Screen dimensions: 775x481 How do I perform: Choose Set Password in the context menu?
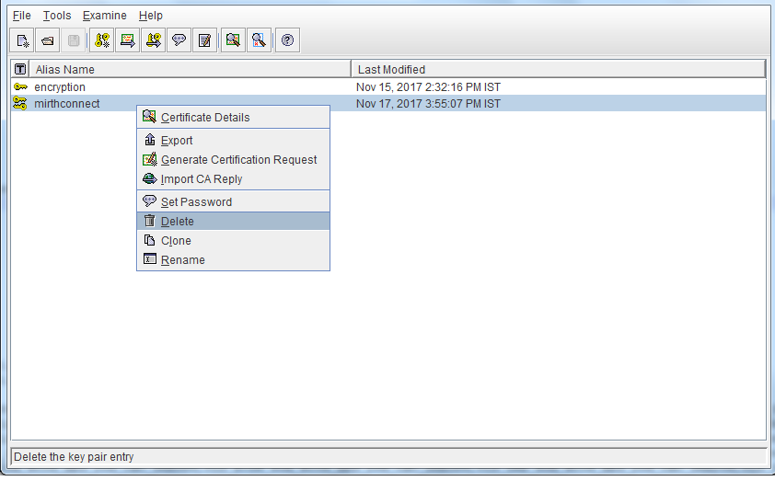pyautogui.click(x=233, y=201)
